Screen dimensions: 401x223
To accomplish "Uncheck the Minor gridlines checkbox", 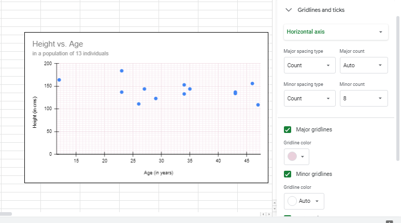I will [x=288, y=174].
